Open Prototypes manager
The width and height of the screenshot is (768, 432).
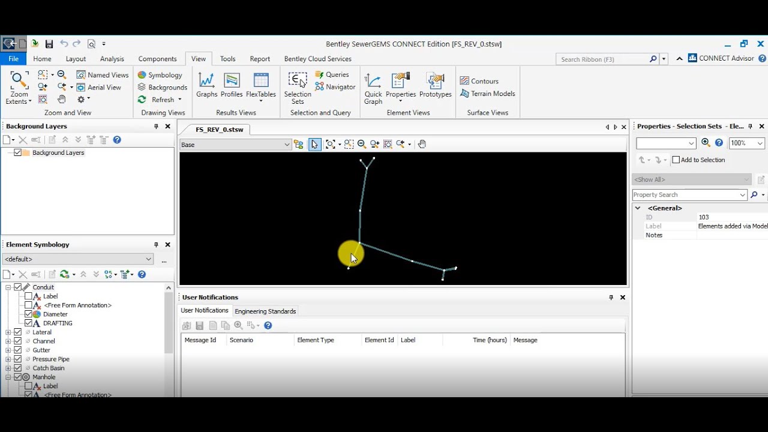click(x=436, y=85)
